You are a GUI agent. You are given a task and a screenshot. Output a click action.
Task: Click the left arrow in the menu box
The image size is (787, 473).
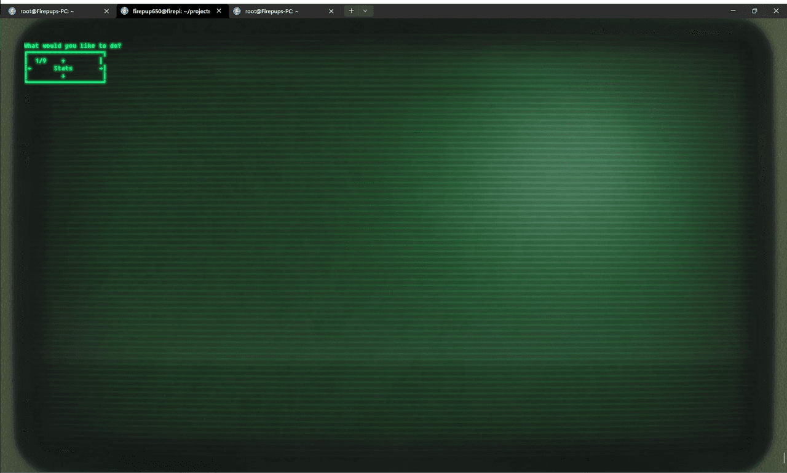30,68
